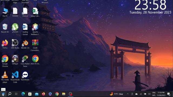This screenshot has height=97, width=173.
Task: Select the TENDER text file icon
Action: click(15, 12)
